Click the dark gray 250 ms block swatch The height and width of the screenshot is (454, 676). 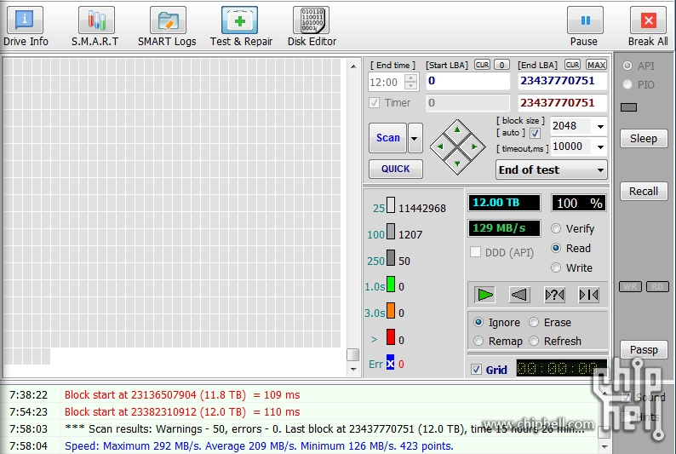click(390, 258)
